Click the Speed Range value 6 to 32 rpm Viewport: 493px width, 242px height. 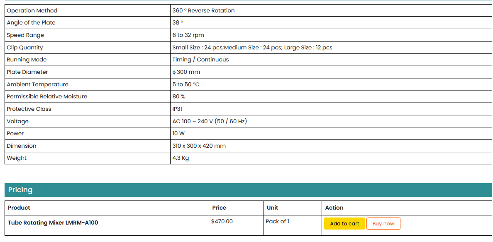188,35
